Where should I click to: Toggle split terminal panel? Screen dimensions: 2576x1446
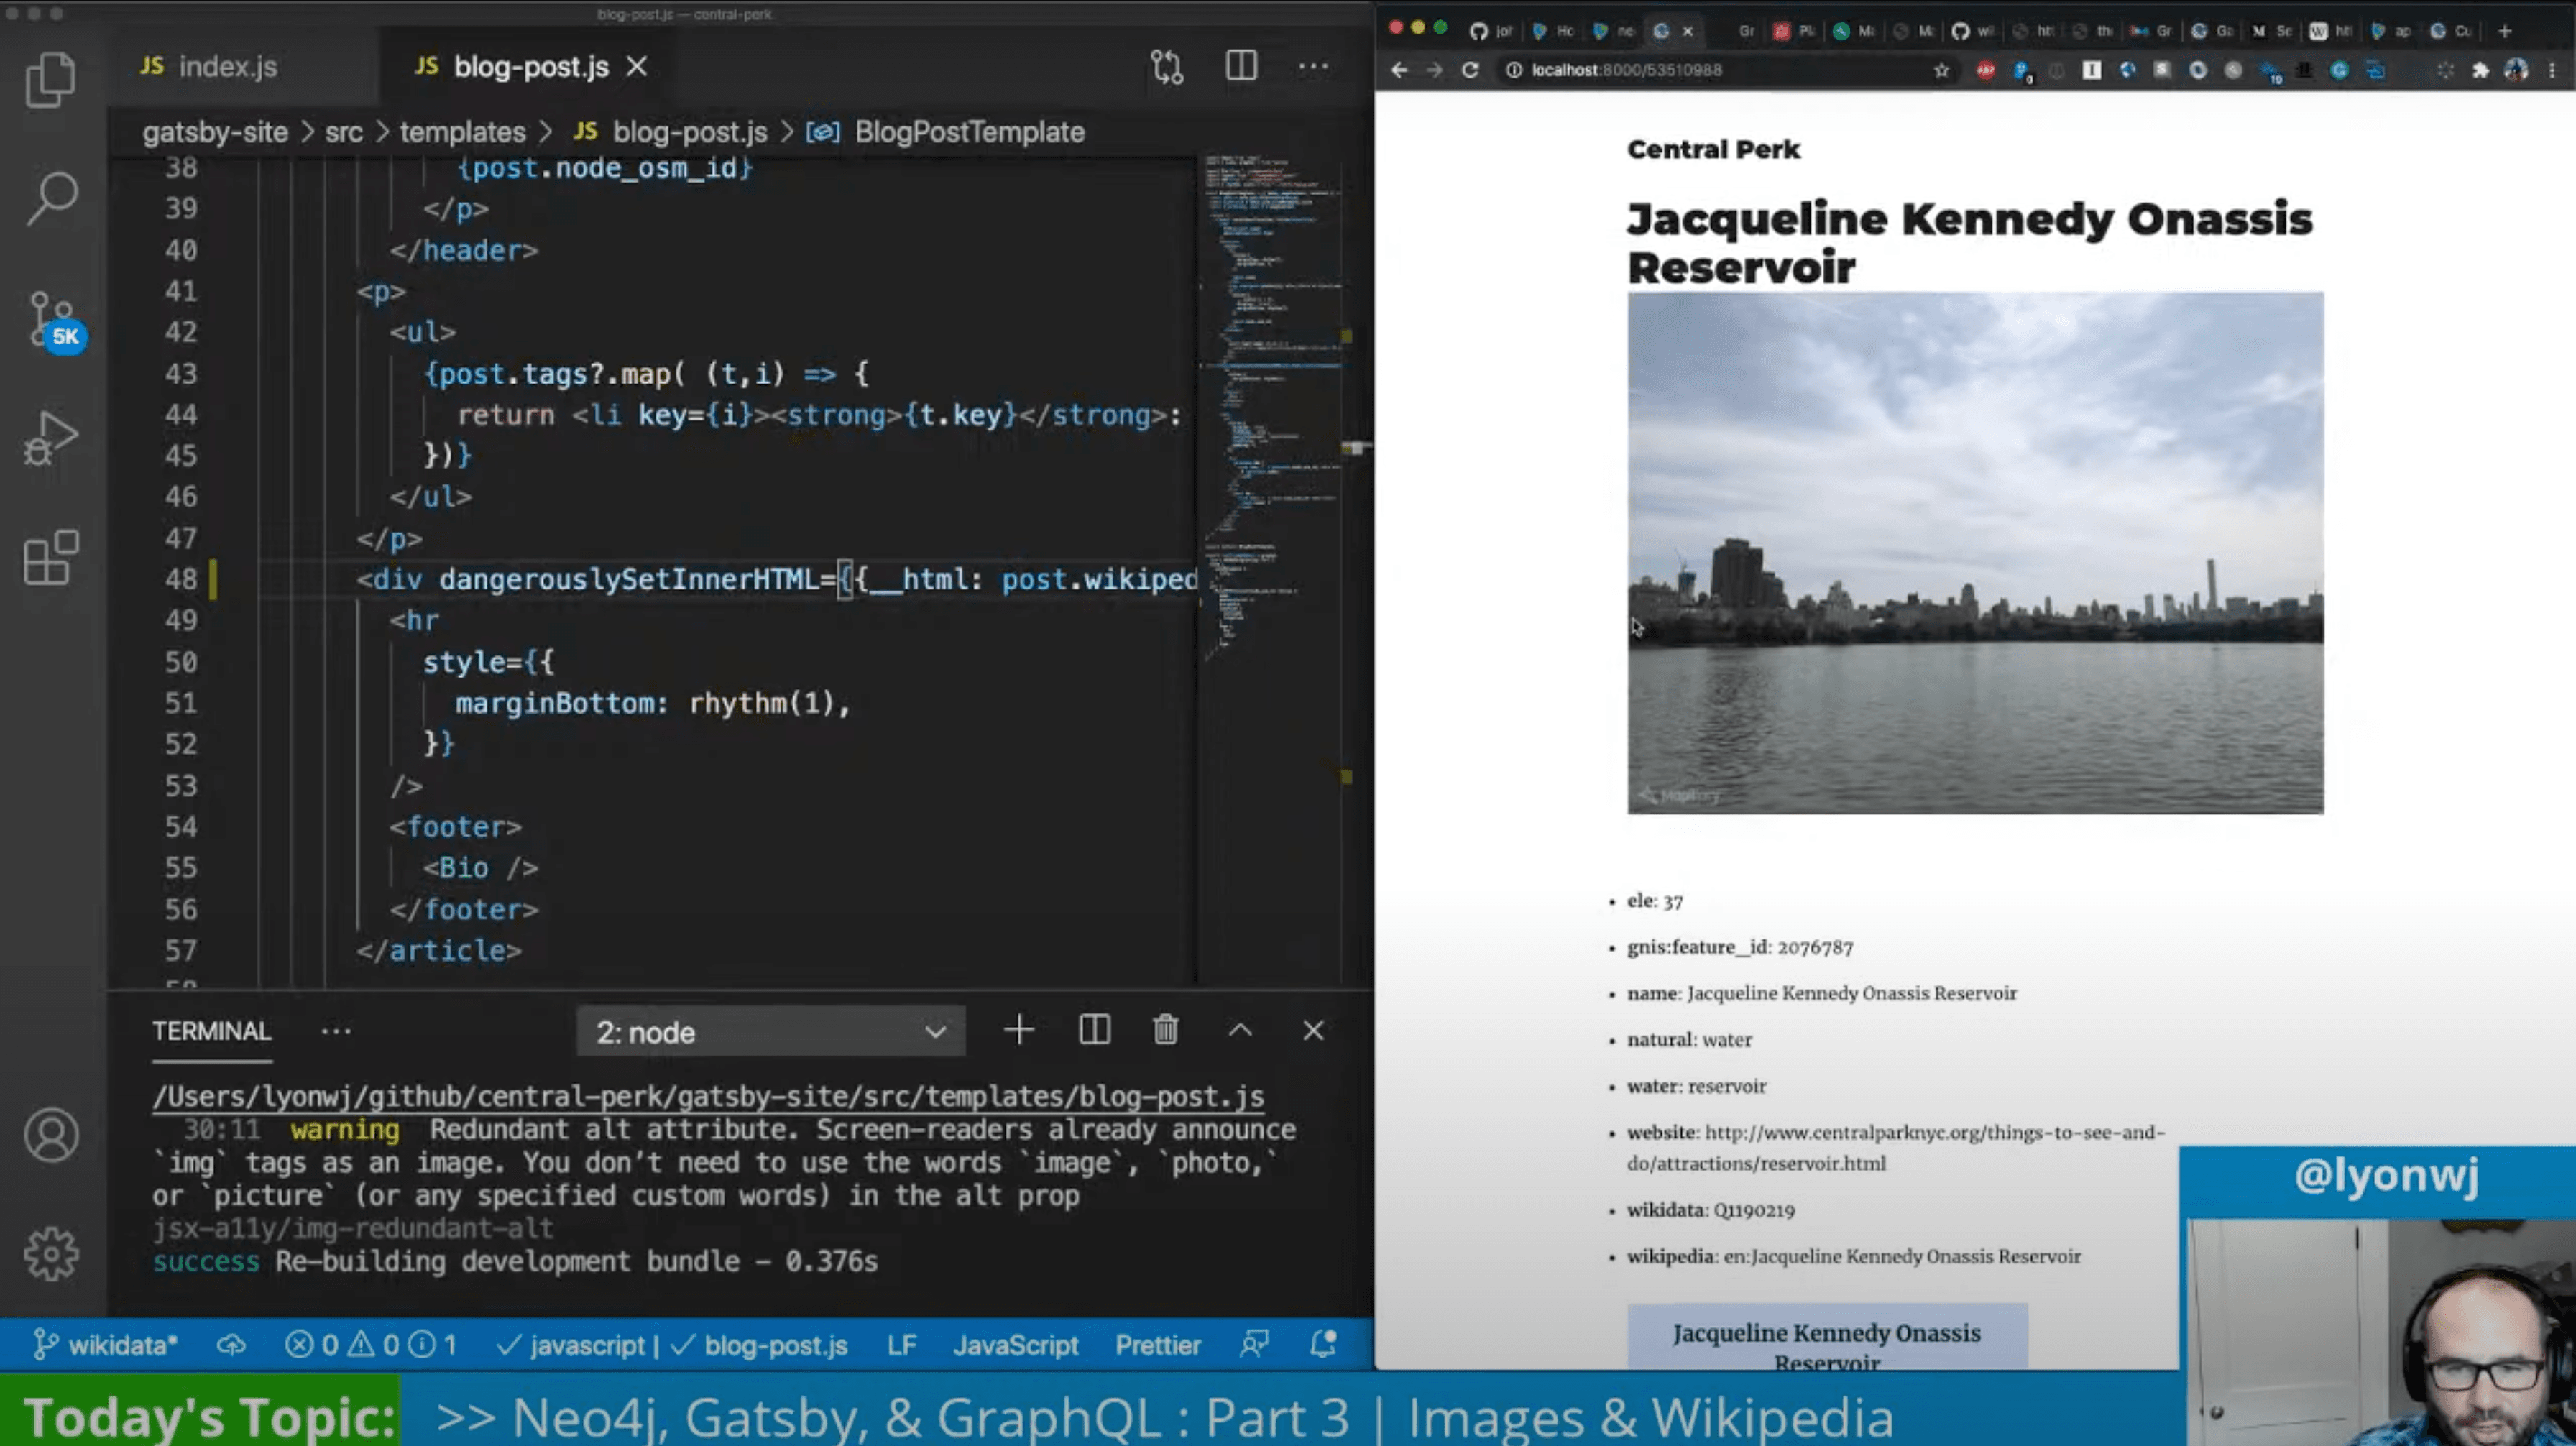[x=1094, y=1030]
